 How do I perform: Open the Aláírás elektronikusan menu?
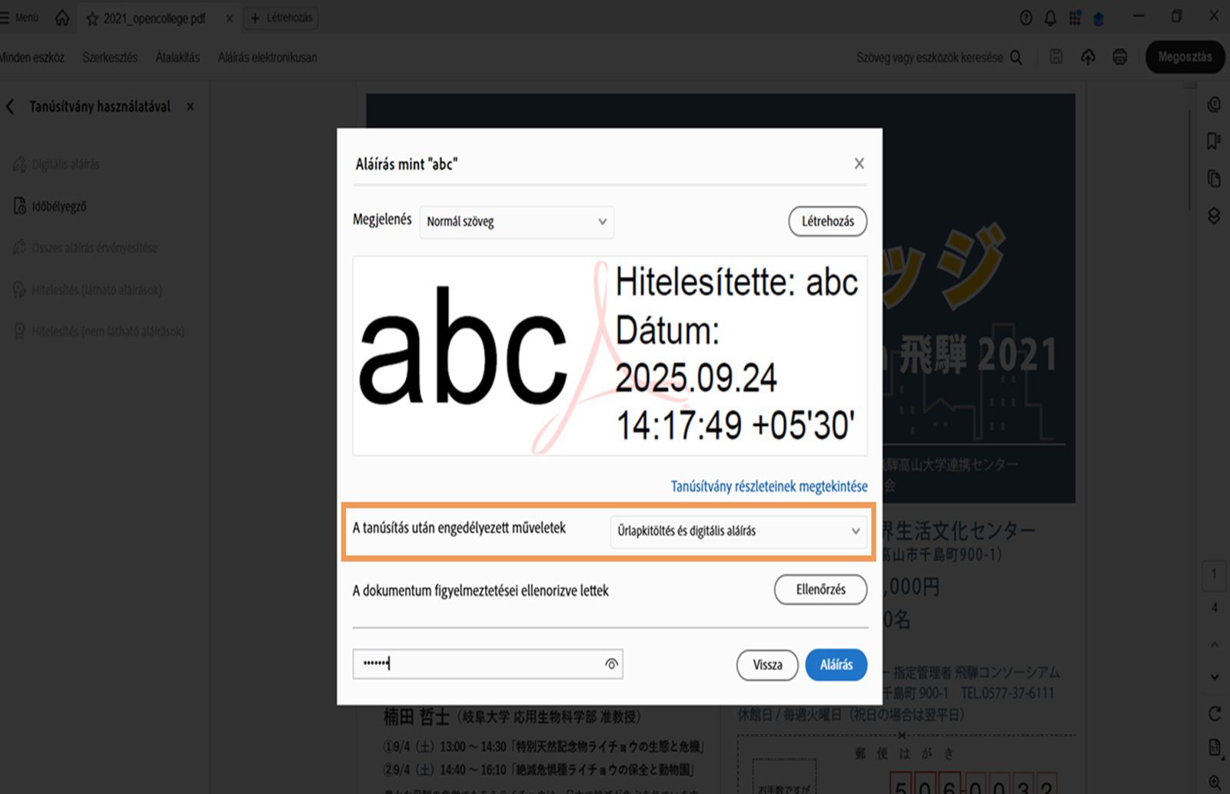(x=268, y=57)
